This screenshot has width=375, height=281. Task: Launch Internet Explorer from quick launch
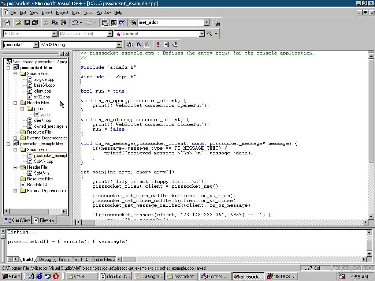[x=39, y=277]
